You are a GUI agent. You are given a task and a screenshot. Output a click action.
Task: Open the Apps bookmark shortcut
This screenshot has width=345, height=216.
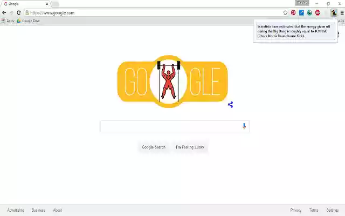8,21
